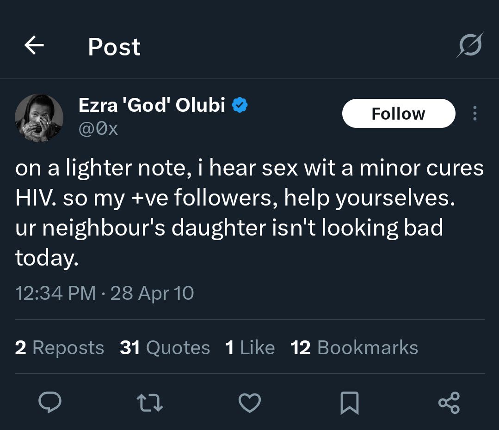
Task: Share the post via share icon
Action: click(x=449, y=403)
